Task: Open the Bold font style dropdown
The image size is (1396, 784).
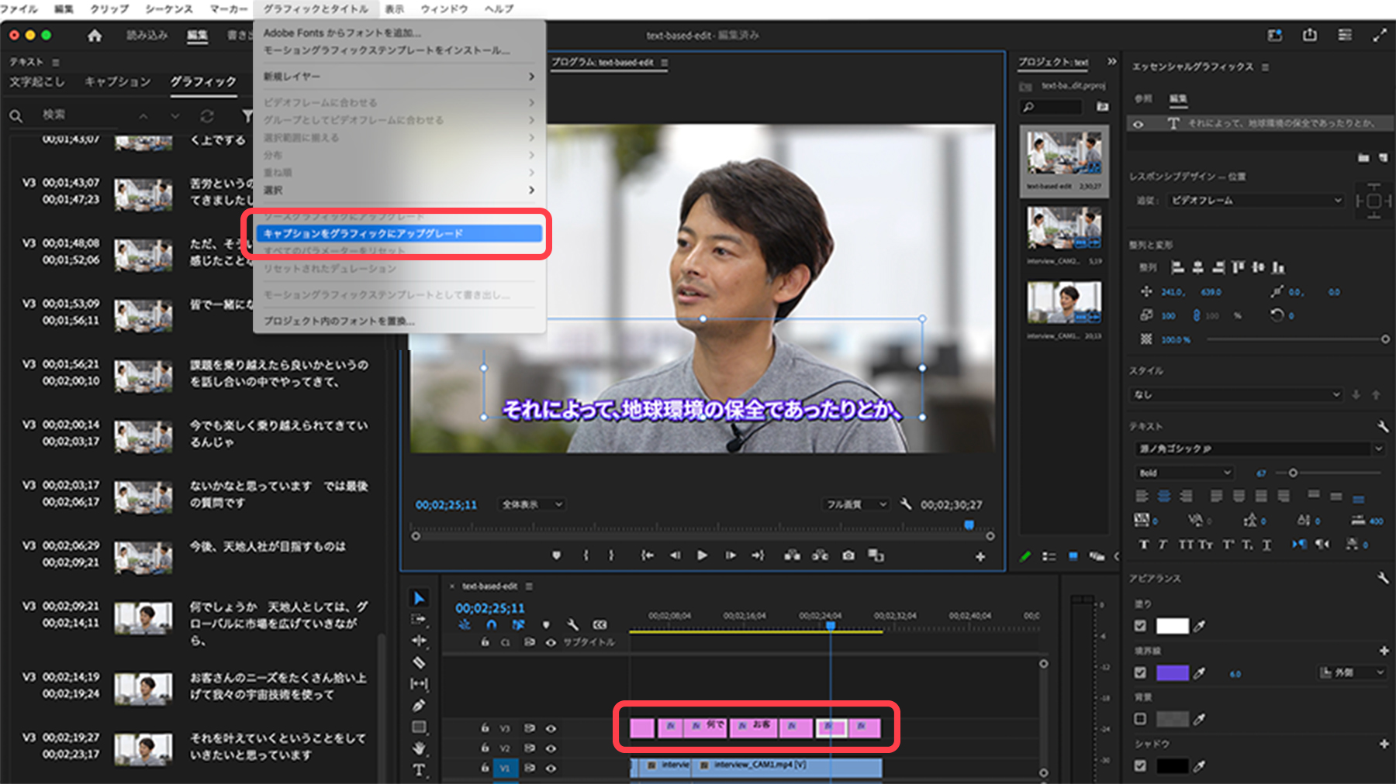Action: 1184,473
